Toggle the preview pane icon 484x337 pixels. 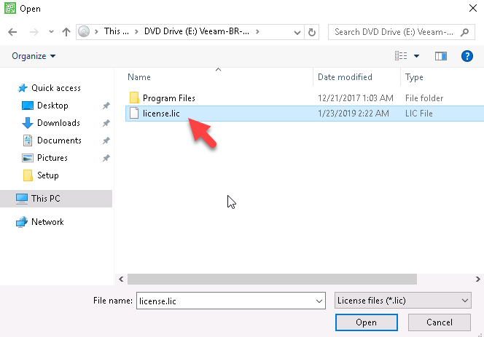(x=441, y=56)
